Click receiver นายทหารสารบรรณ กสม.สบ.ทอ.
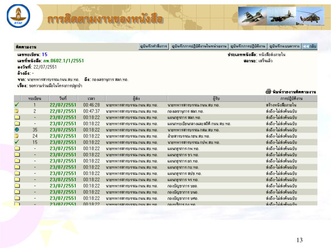Image resolution: width=331 pixels, height=248 pixels. [193, 130]
